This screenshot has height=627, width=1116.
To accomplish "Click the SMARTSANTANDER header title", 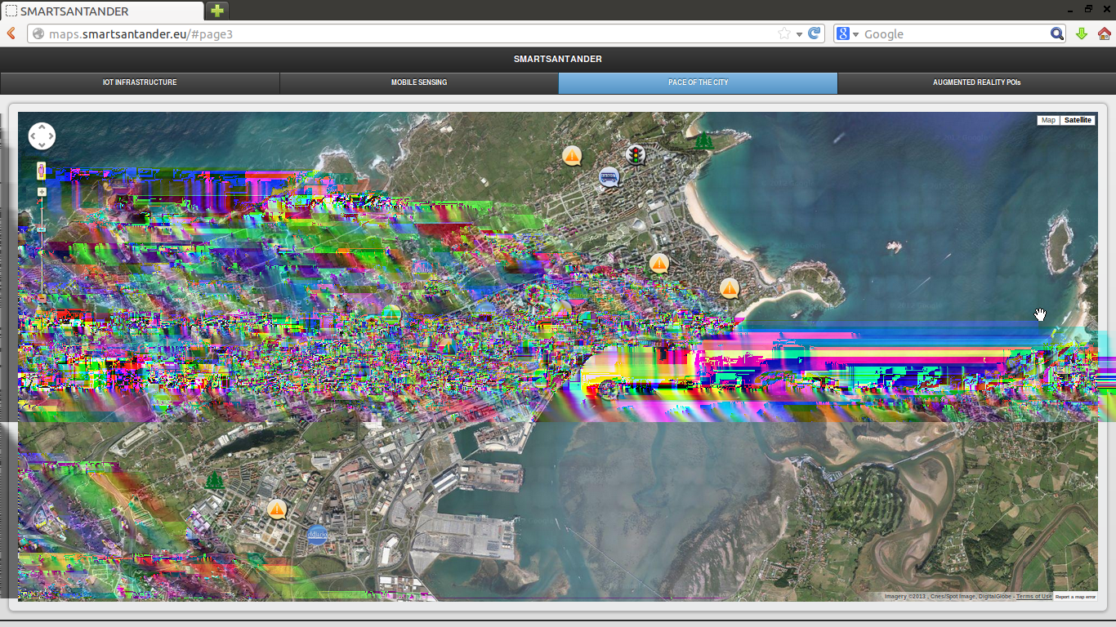I will 558,59.
